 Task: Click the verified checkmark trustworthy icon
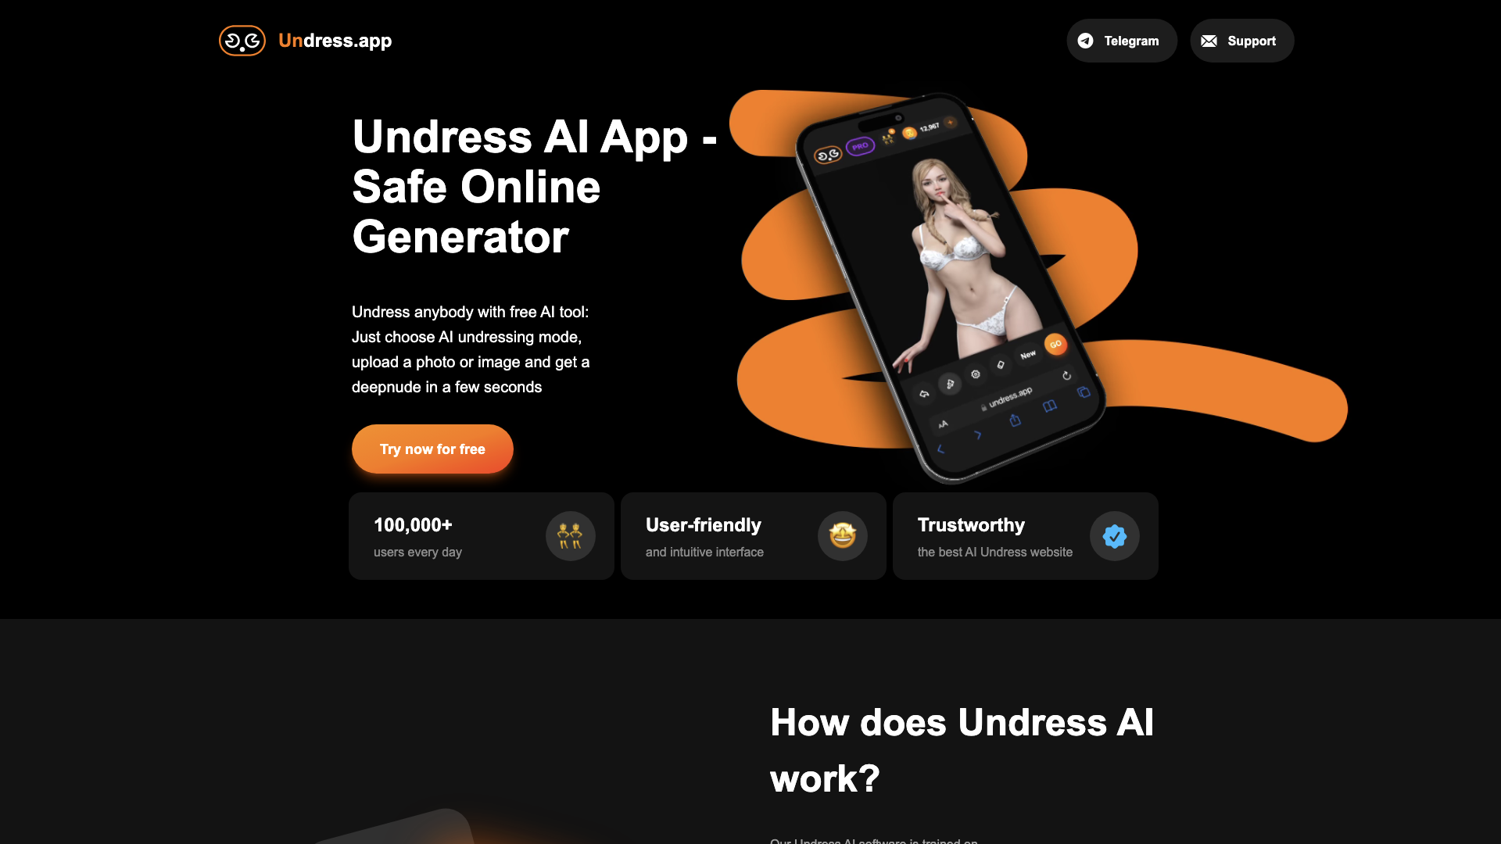coord(1114,536)
